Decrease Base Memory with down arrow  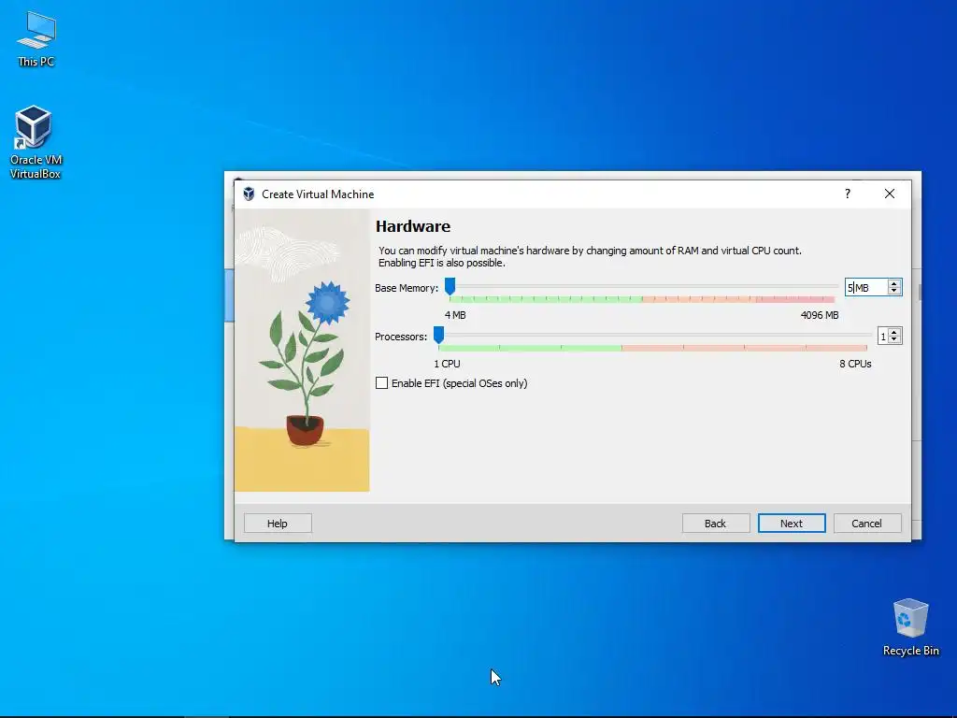894,292
